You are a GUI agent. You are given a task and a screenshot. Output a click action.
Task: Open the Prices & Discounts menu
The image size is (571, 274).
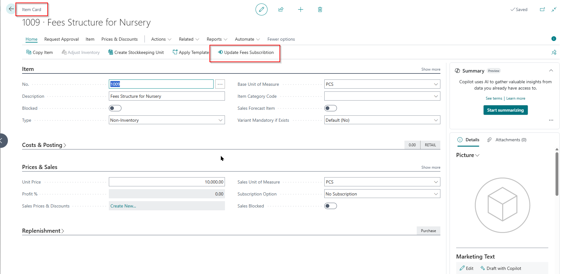pyautogui.click(x=119, y=39)
